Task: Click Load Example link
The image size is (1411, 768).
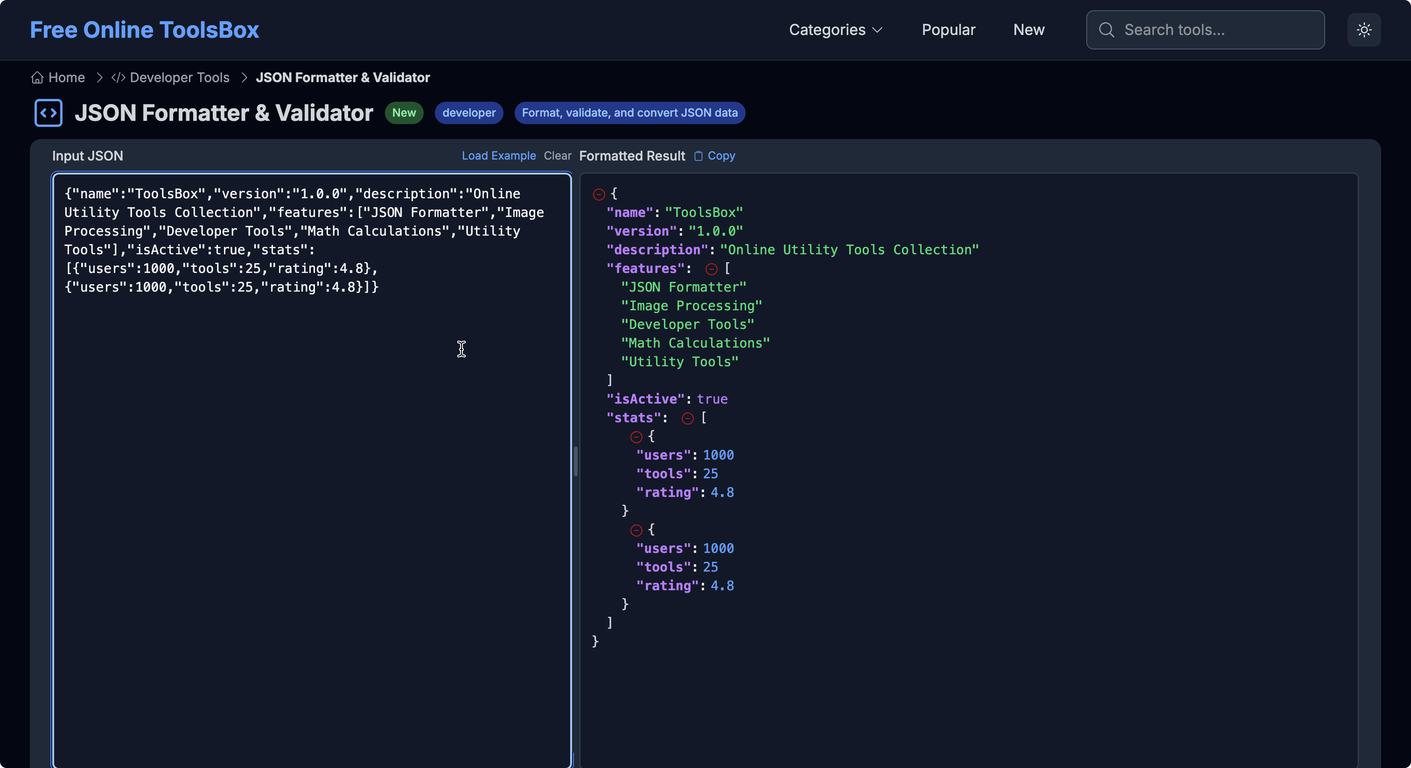Action: pyautogui.click(x=498, y=155)
